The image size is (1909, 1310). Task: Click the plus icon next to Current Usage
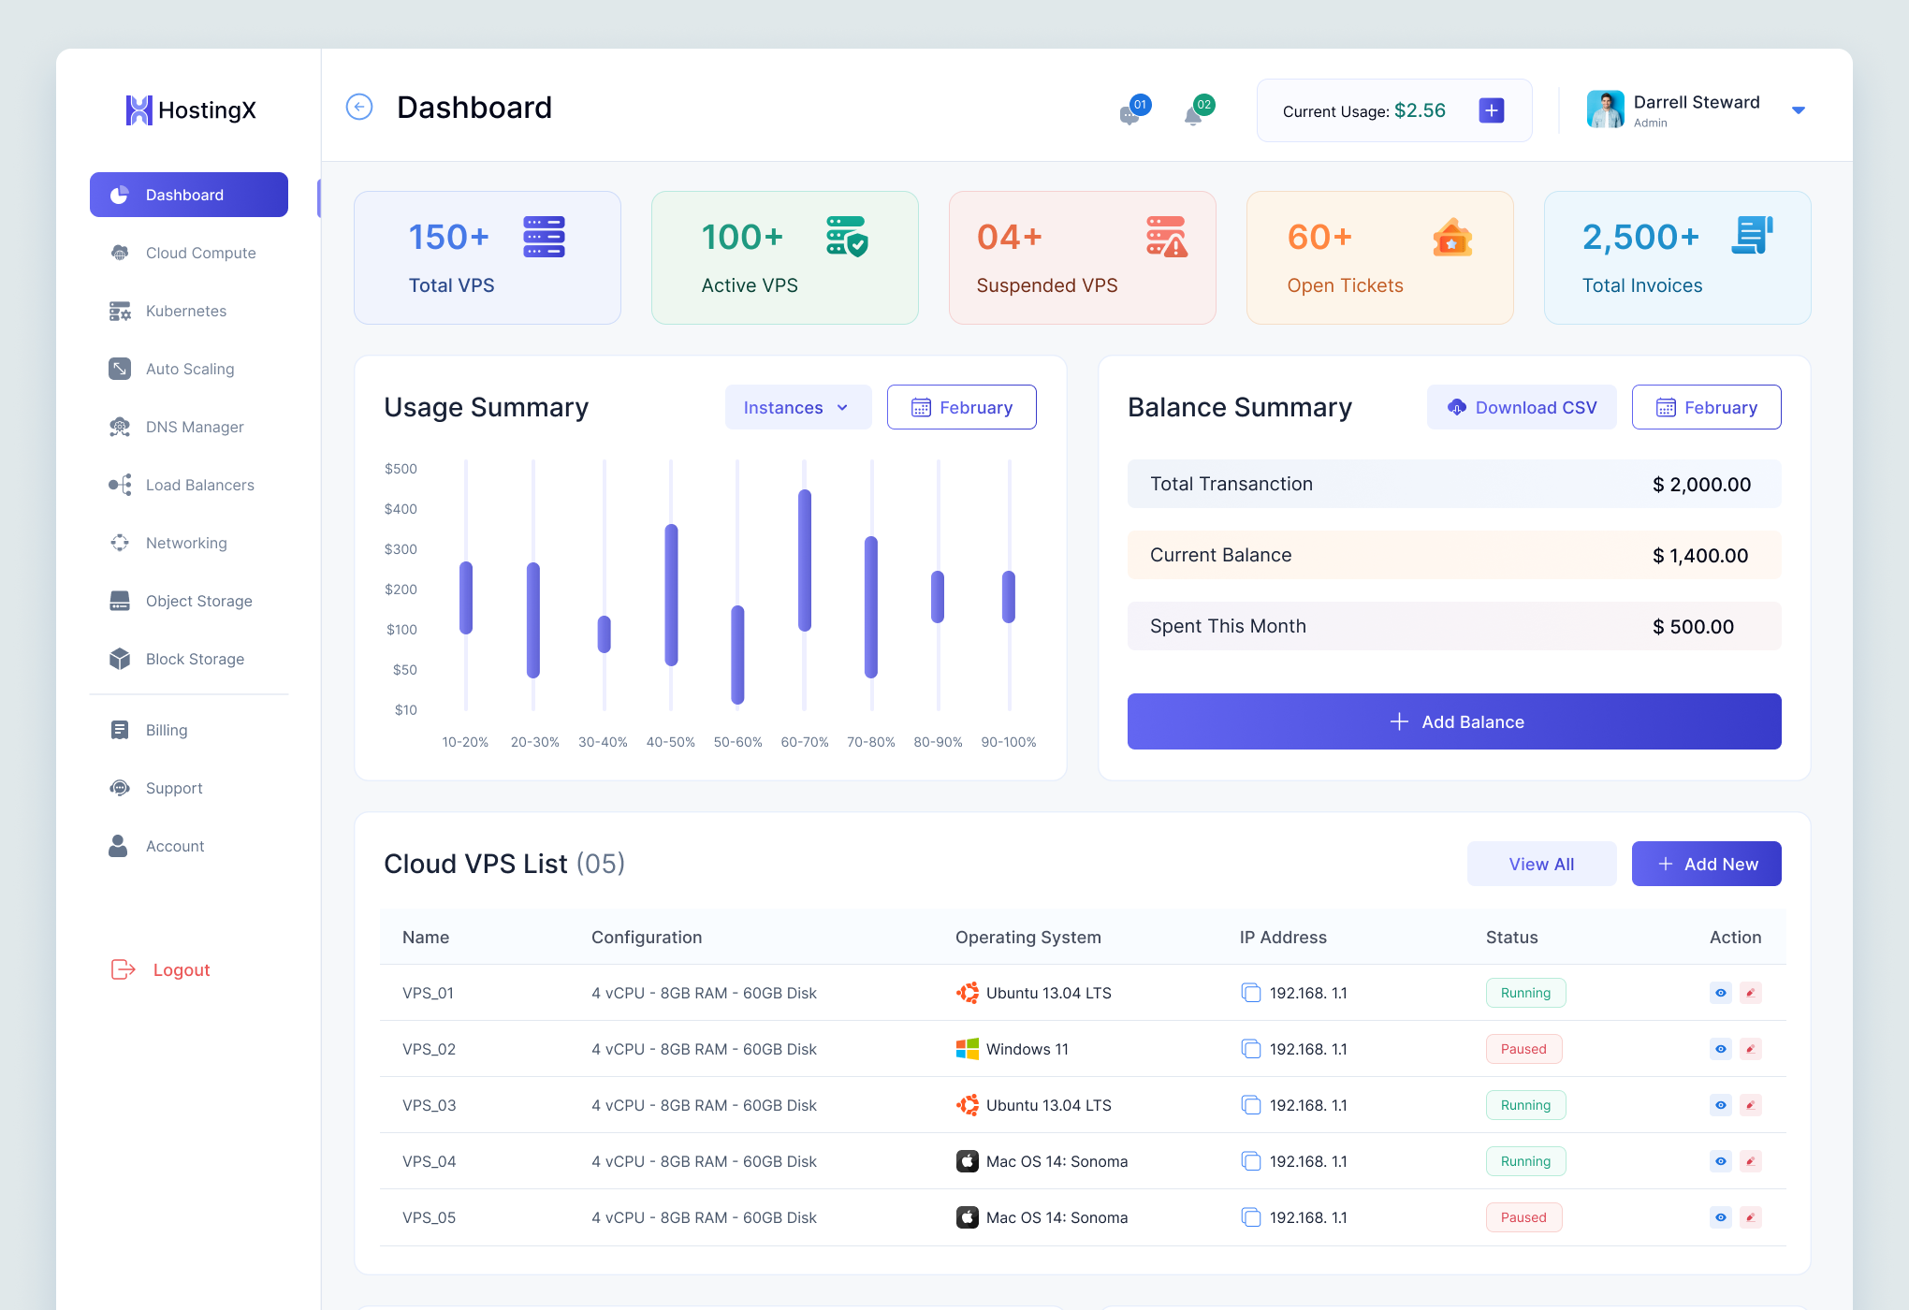(x=1491, y=109)
